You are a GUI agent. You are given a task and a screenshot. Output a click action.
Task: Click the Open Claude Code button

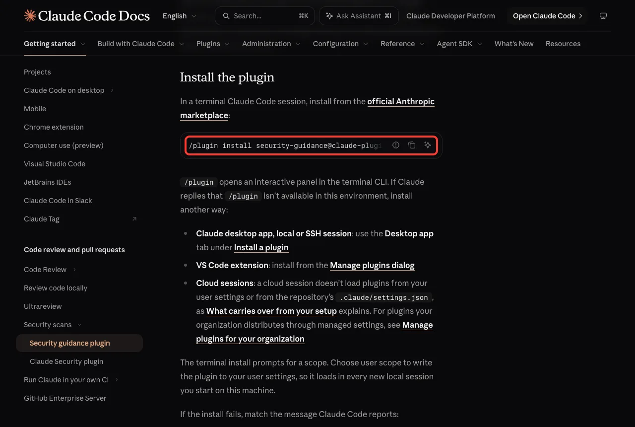(x=547, y=16)
